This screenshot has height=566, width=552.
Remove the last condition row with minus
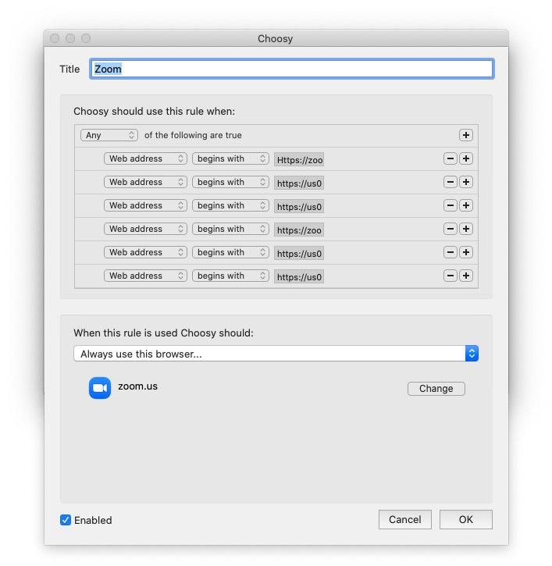click(451, 276)
